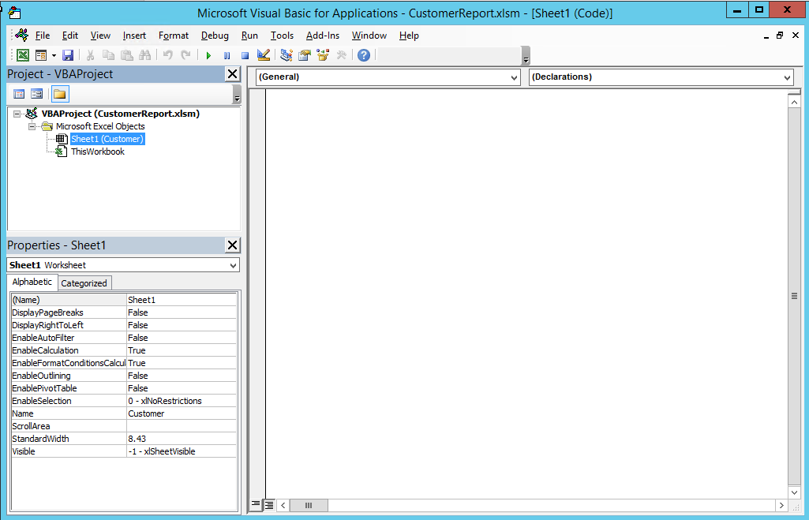Click toolbar options arrow at toolbar end
Image resolution: width=809 pixels, height=520 pixels.
coord(526,56)
